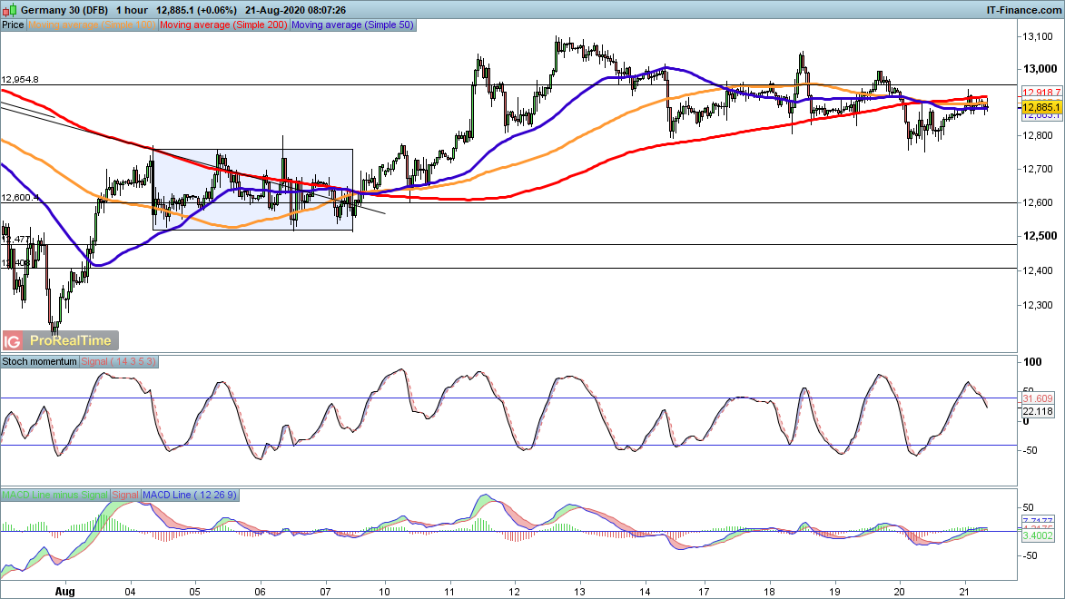Click the red 12,918.7 price axis tag
The image size is (1065, 599).
(x=1041, y=93)
